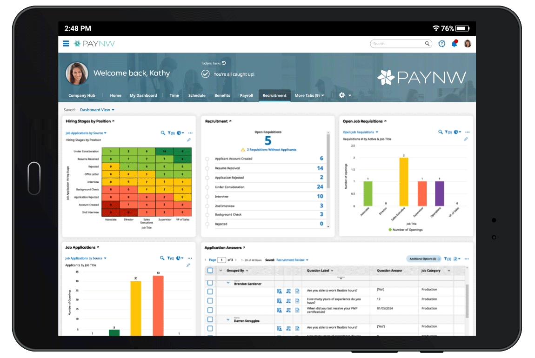Open the Grouped By column dropdown
Image resolution: width=535 pixels, height=358 pixels.
[x=247, y=271]
